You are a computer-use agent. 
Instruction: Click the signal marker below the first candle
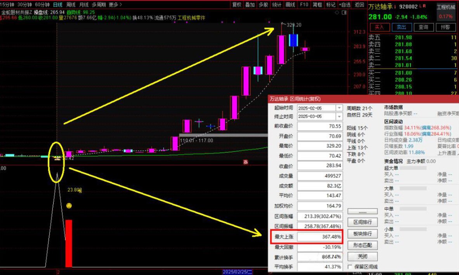pyautogui.click(x=57, y=158)
